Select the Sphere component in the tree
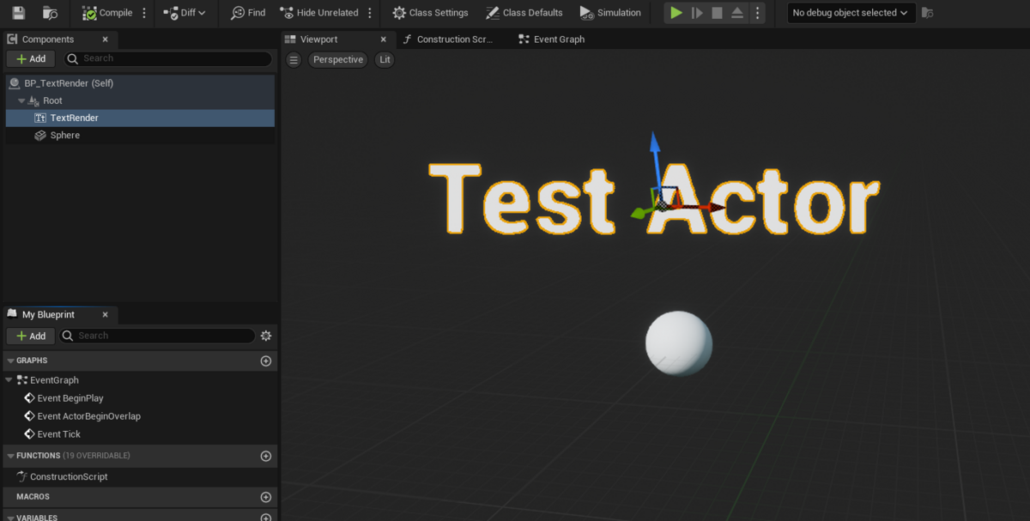Viewport: 1030px width, 521px height. pos(65,135)
